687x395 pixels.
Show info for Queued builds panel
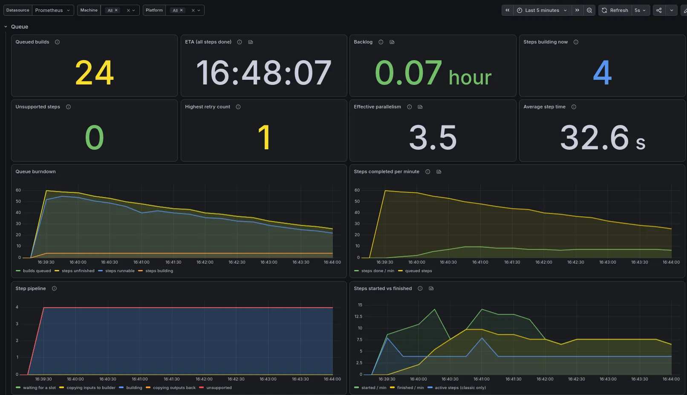(57, 42)
